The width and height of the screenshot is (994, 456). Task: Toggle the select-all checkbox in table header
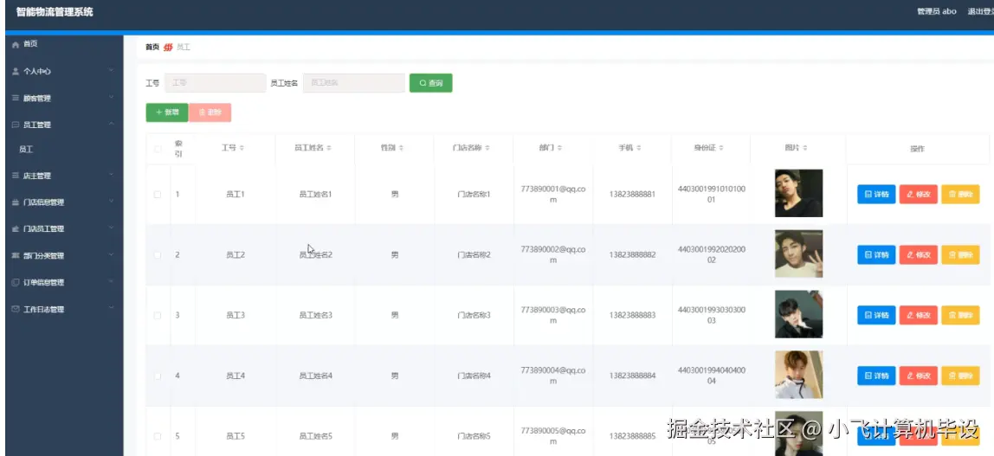tap(158, 149)
